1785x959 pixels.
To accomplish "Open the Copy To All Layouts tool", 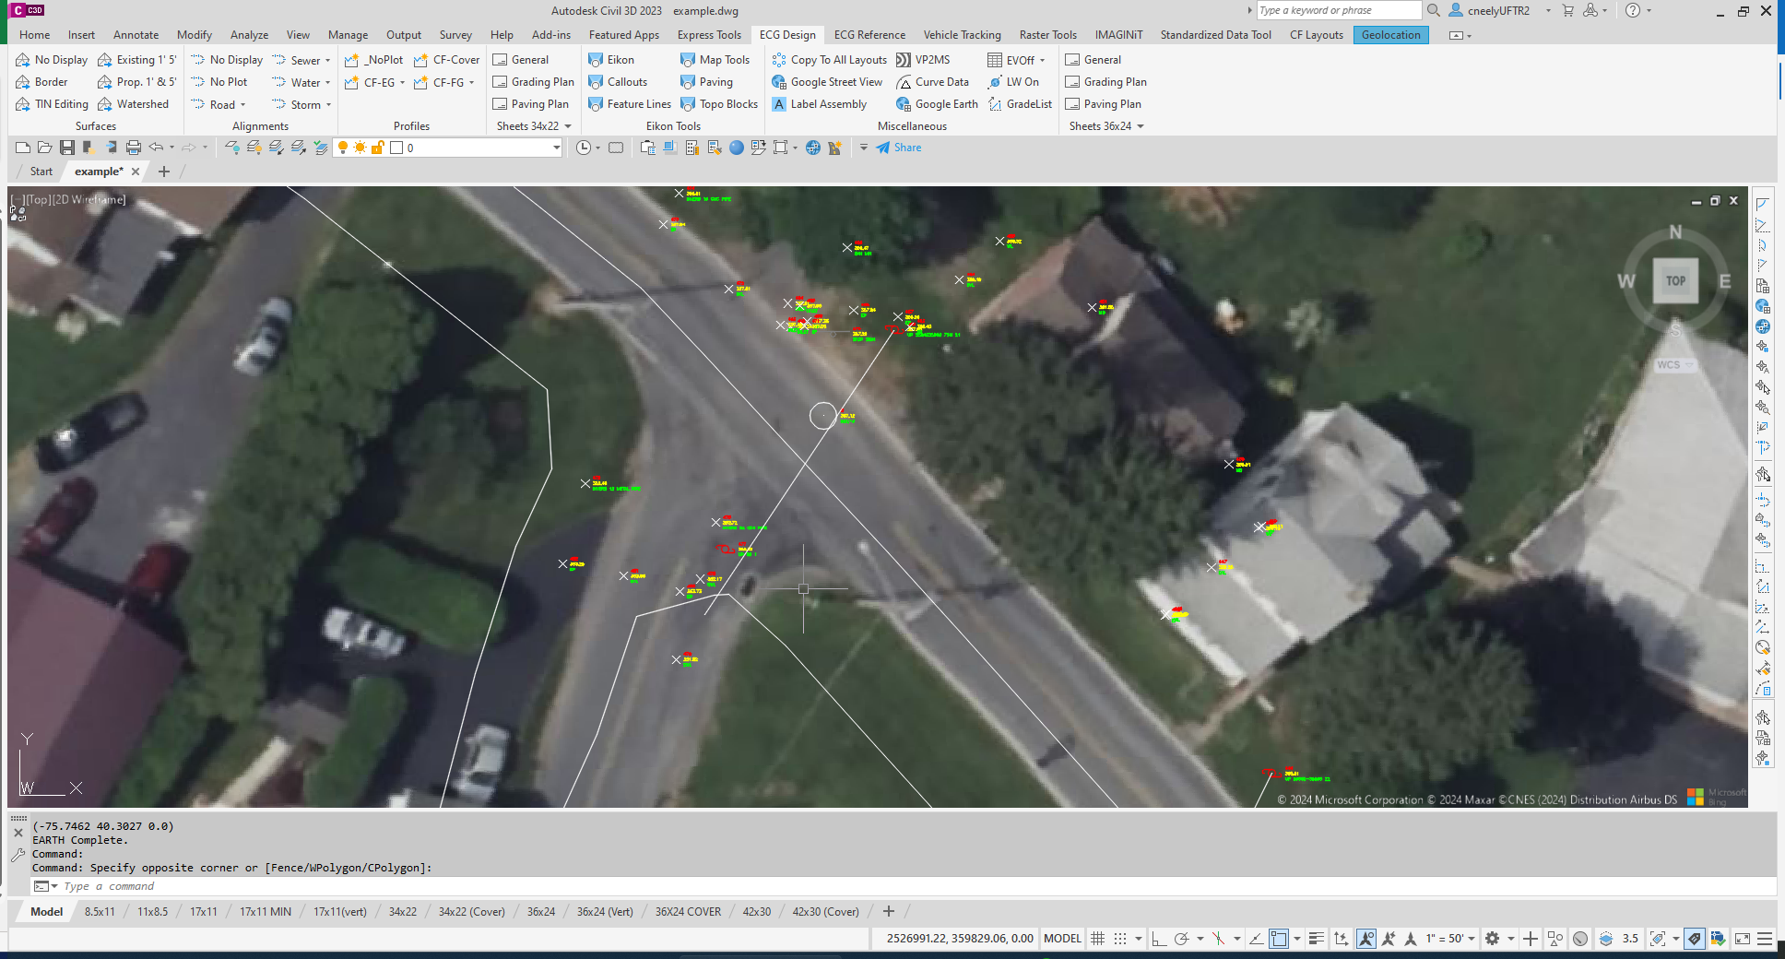I will pos(829,59).
